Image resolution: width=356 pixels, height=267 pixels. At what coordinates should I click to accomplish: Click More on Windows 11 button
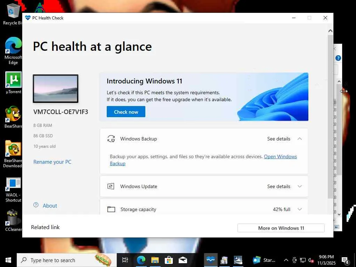tap(281, 228)
